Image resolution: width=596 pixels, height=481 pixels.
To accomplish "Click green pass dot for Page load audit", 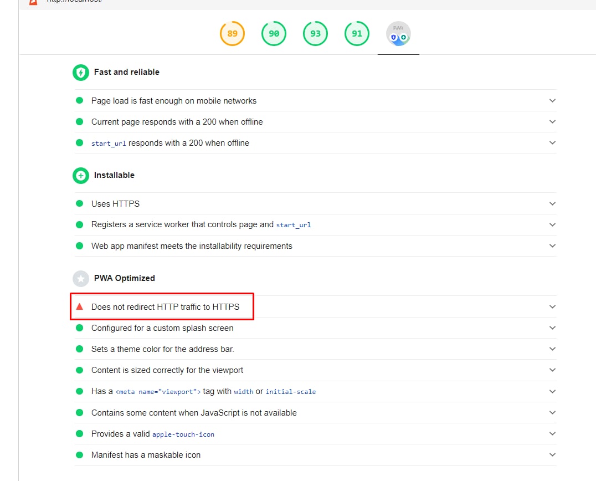I will click(79, 100).
